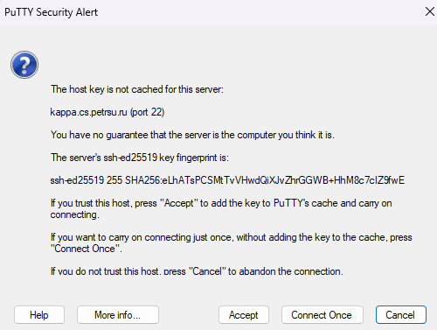Click "The host key is not cached" message
Image resolution: width=437 pixels, height=330 pixels.
pos(137,89)
